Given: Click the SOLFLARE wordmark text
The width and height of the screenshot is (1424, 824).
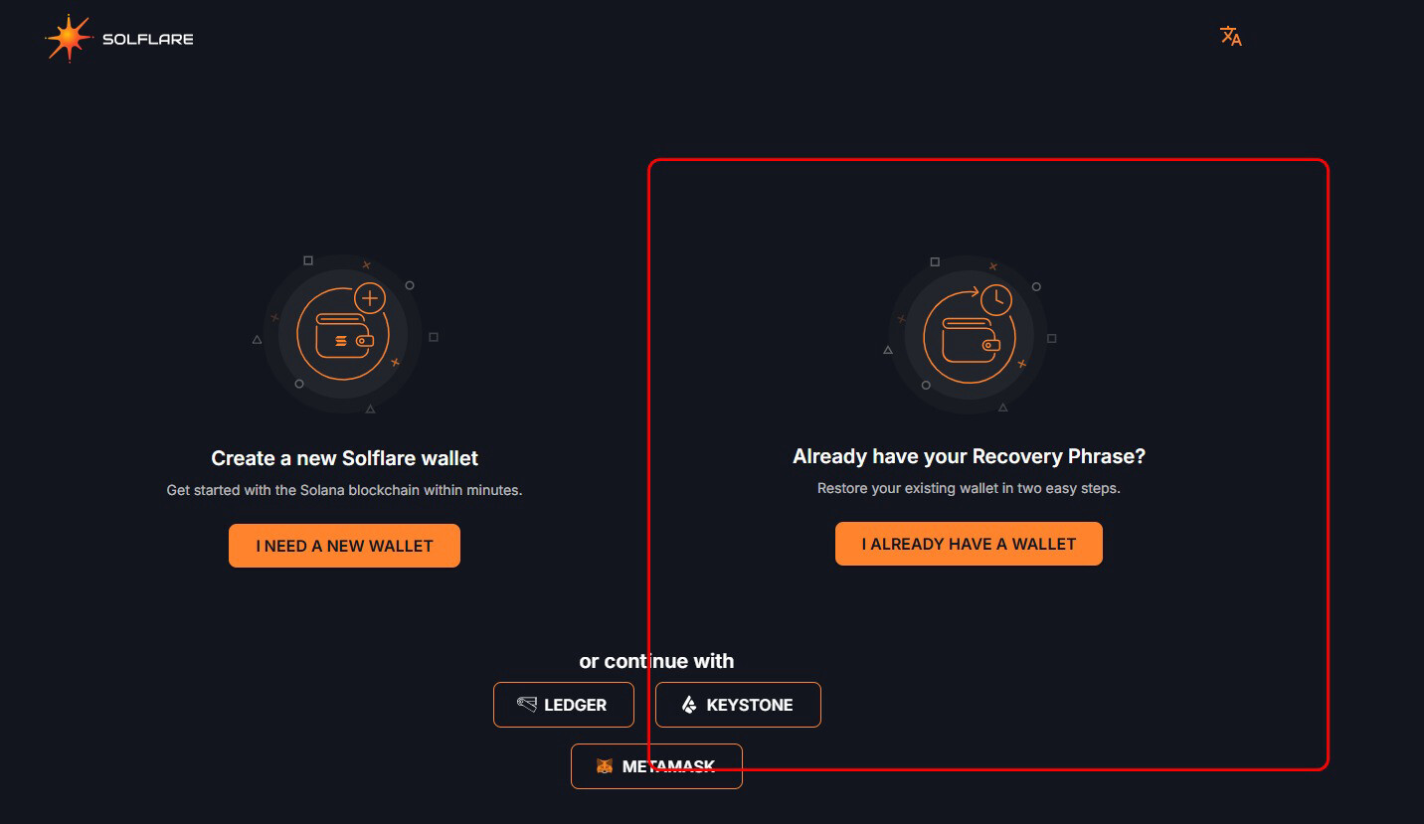Looking at the screenshot, I should [148, 40].
